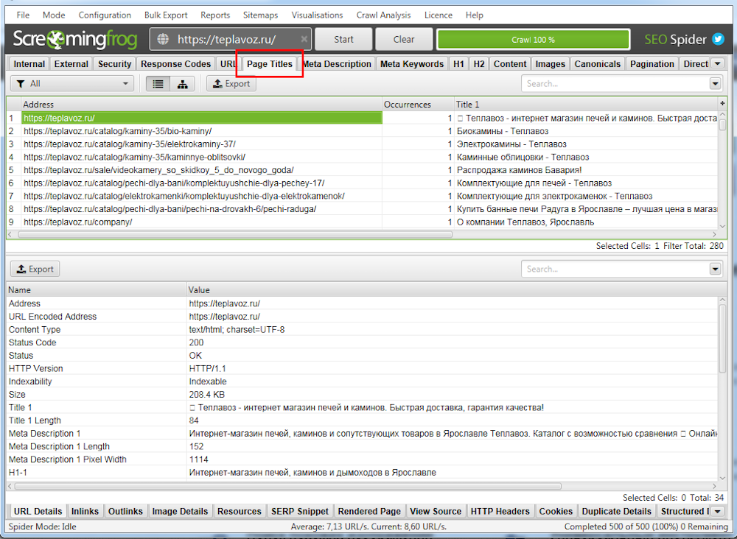
Task: Open the Bulk Export menu
Action: tap(166, 15)
